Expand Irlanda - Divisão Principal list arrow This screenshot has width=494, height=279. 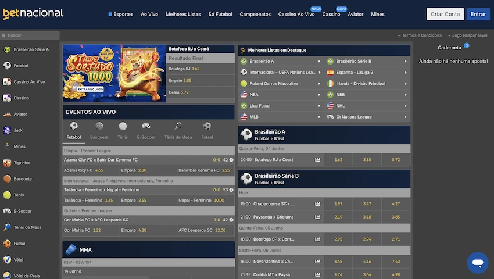tap(406, 84)
